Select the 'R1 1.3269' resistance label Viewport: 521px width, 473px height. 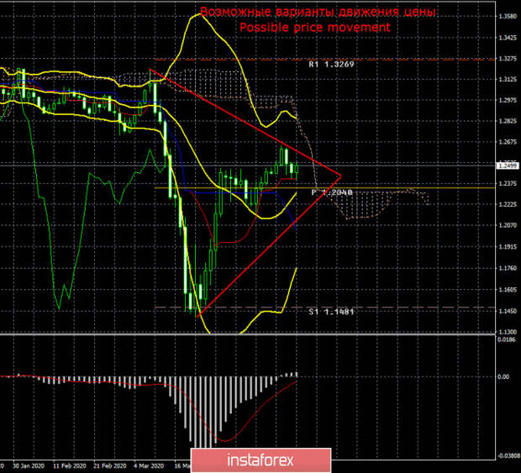pos(331,64)
